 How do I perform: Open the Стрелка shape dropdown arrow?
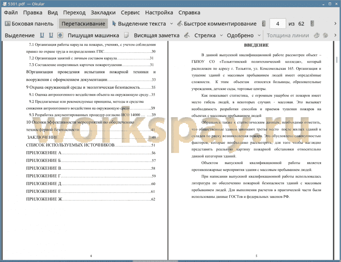pos(221,35)
